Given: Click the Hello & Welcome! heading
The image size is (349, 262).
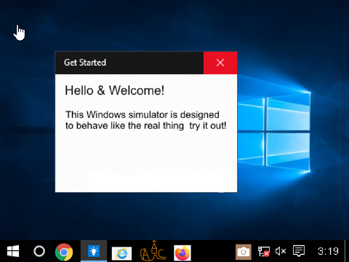Looking at the screenshot, I should (x=115, y=90).
